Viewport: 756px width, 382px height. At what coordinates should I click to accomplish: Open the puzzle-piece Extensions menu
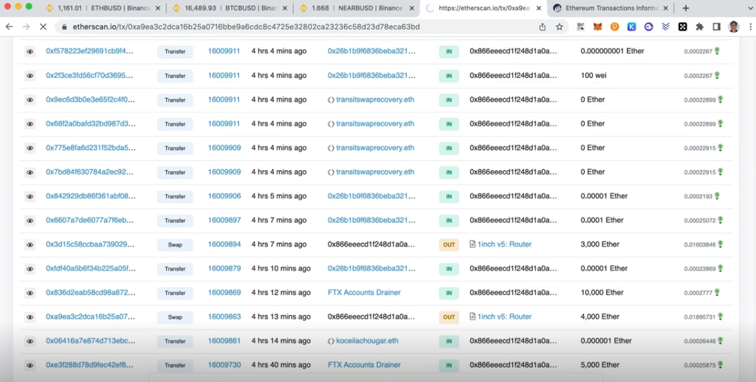click(699, 27)
